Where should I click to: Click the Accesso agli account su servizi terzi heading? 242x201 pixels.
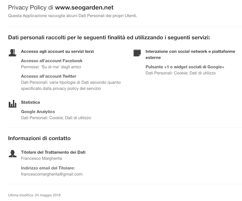pyautogui.click(x=57, y=52)
